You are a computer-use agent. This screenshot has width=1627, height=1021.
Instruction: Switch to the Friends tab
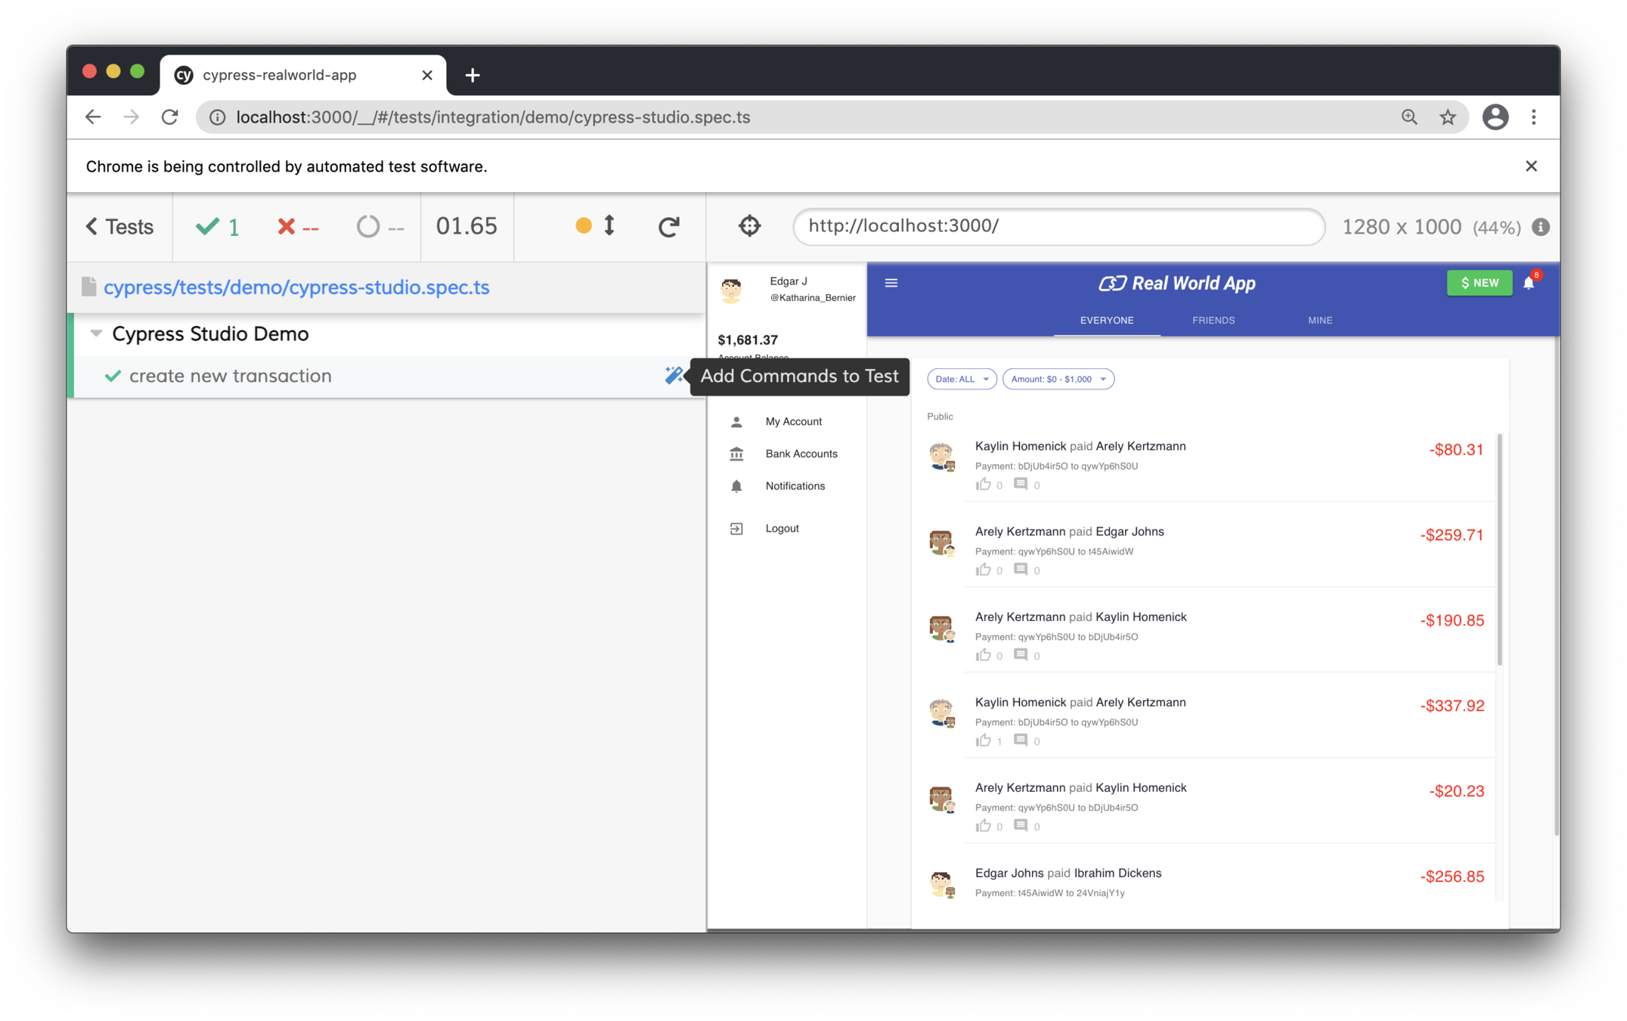point(1213,321)
